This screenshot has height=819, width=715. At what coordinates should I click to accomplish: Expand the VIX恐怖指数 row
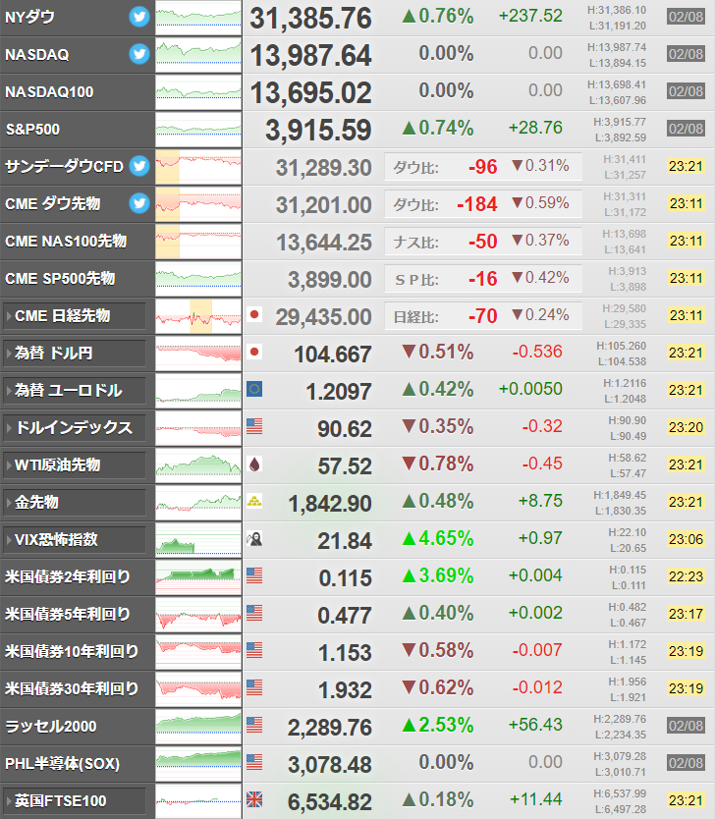tap(75, 540)
